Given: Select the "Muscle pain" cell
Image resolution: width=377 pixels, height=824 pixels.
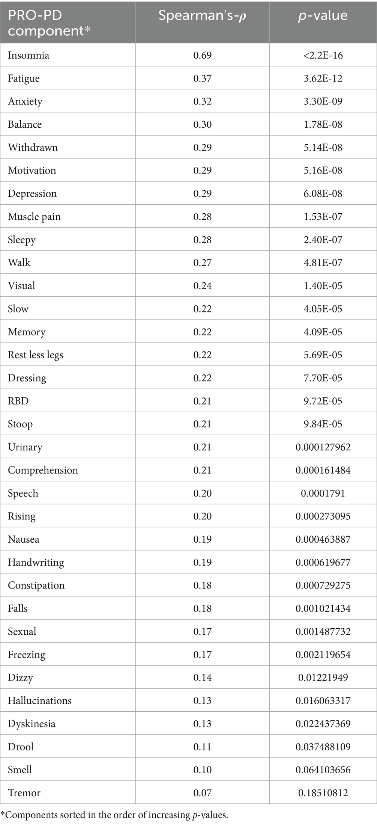Looking at the screenshot, I should pyautogui.click(x=34, y=217).
